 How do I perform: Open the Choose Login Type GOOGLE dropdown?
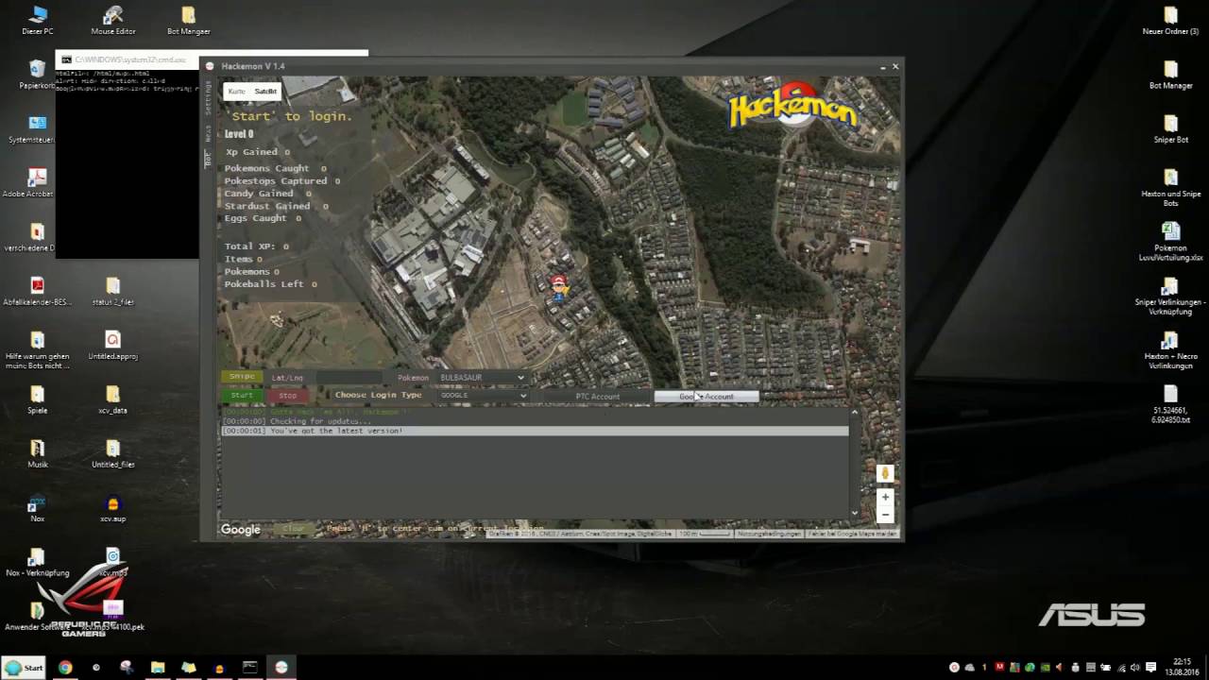click(481, 396)
